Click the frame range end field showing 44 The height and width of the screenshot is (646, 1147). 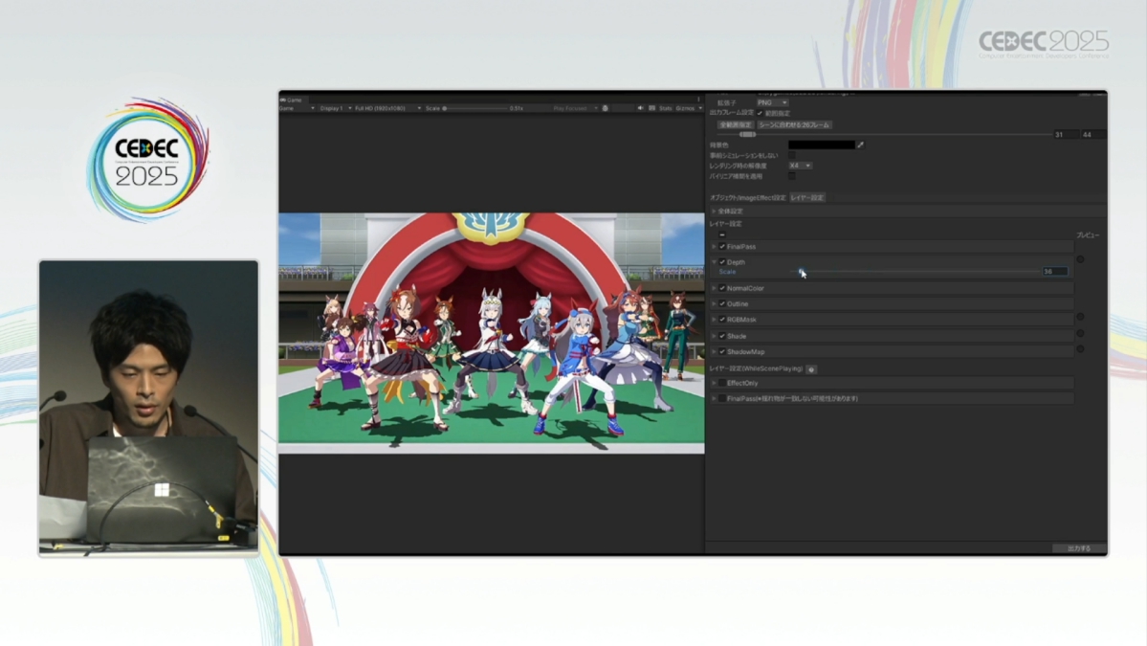(1092, 135)
